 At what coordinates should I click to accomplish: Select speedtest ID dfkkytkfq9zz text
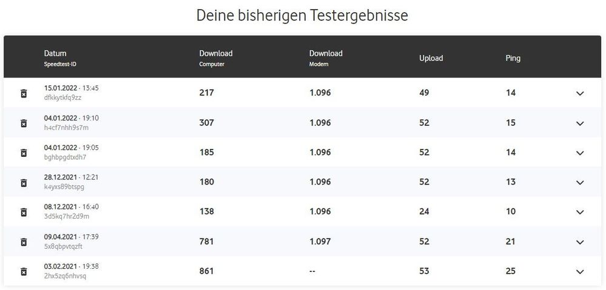click(x=62, y=97)
